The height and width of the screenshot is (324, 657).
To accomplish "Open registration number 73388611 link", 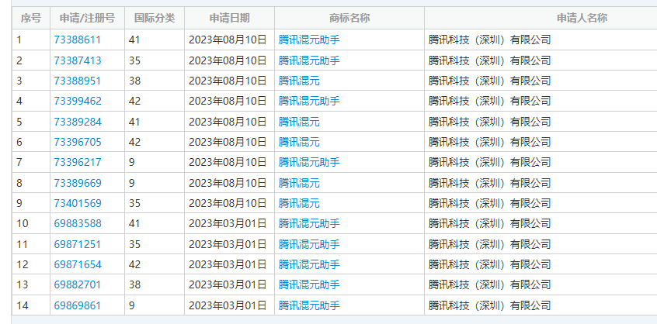I will pos(78,40).
